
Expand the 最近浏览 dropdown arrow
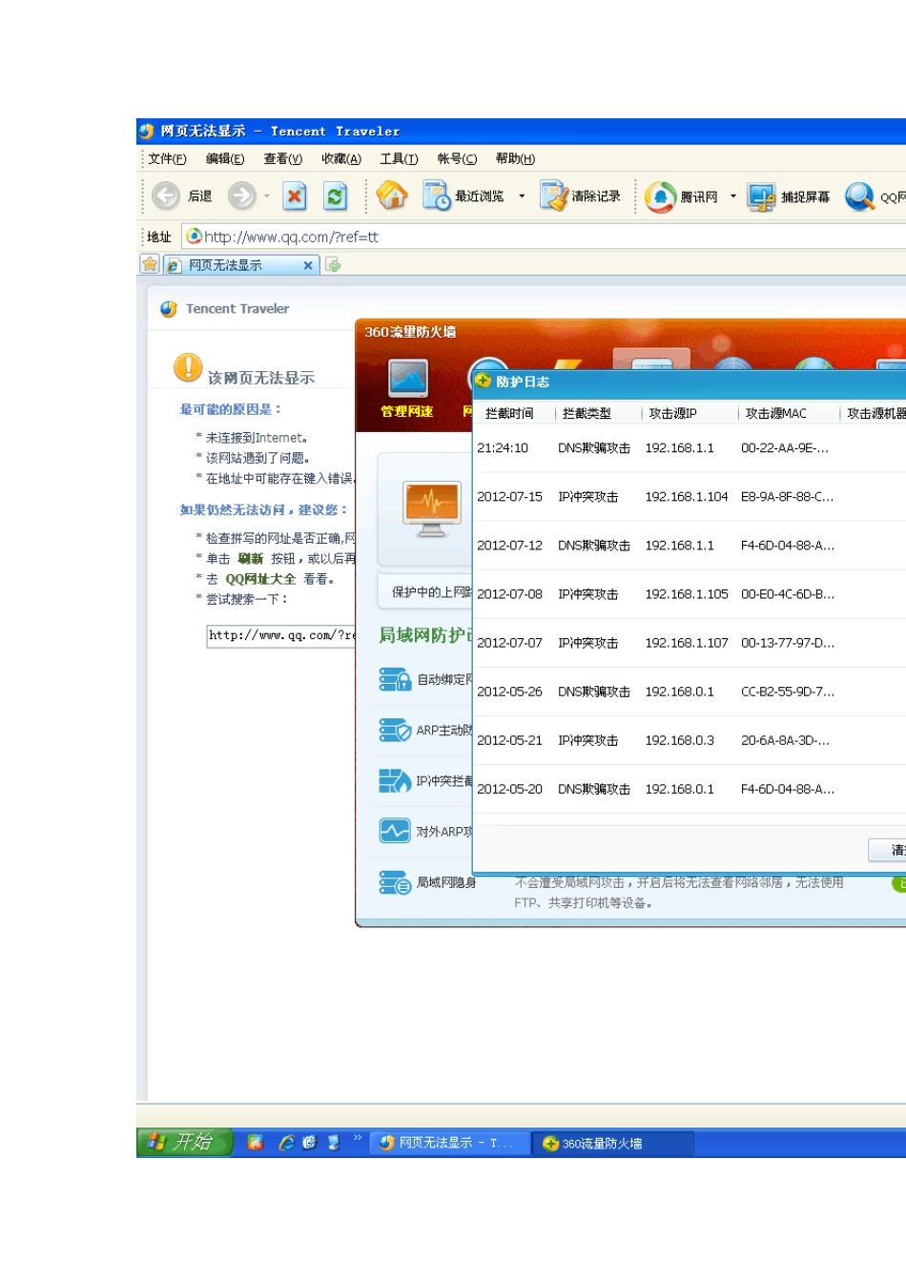[x=522, y=196]
